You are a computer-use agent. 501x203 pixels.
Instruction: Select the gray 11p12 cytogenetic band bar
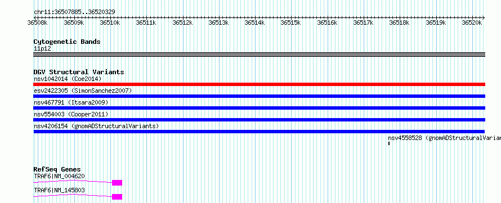click(259, 54)
